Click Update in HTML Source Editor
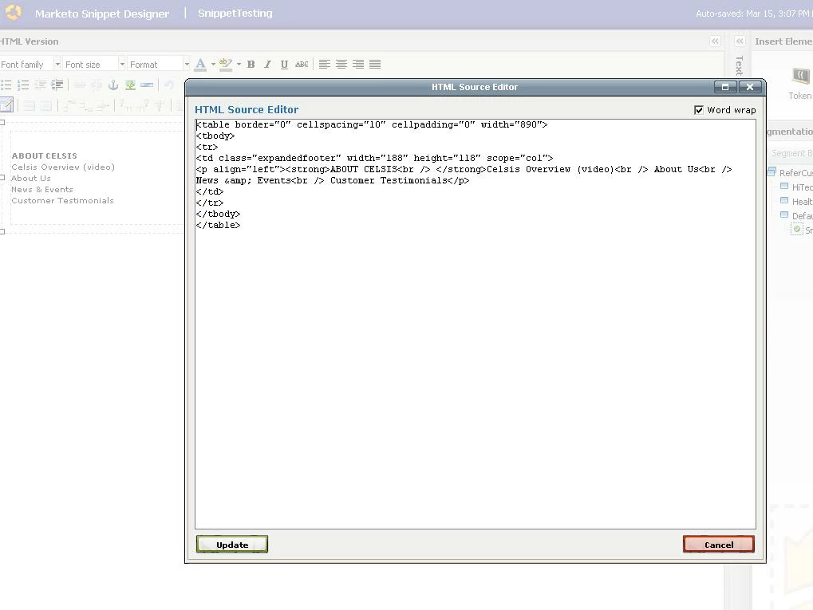 click(231, 544)
